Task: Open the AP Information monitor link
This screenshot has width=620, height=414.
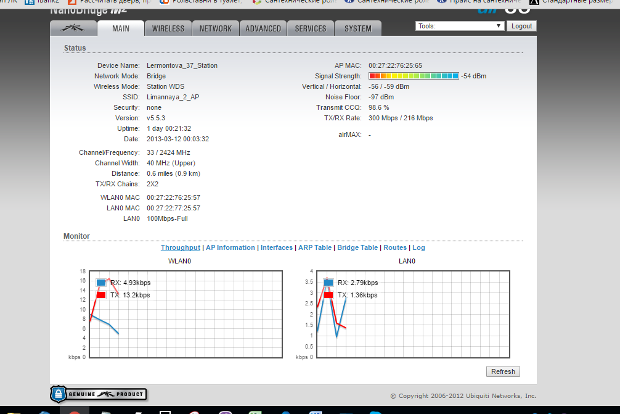Action: pos(230,247)
